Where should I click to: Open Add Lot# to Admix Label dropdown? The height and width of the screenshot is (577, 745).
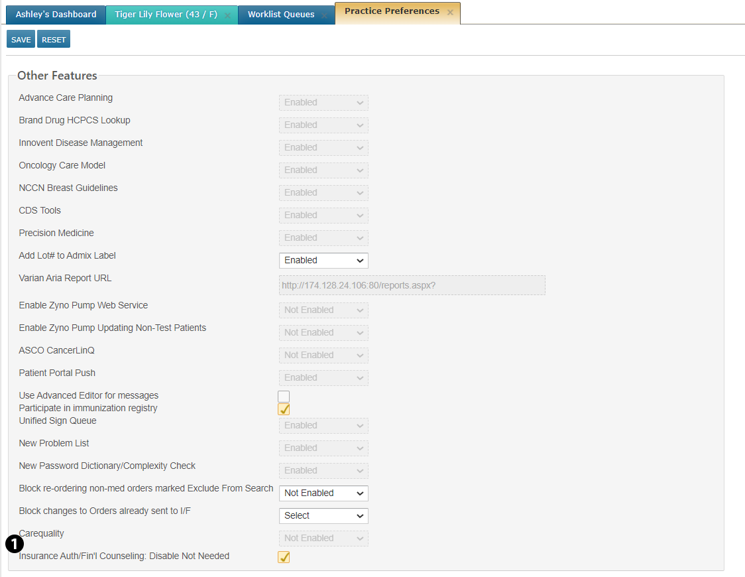click(323, 261)
